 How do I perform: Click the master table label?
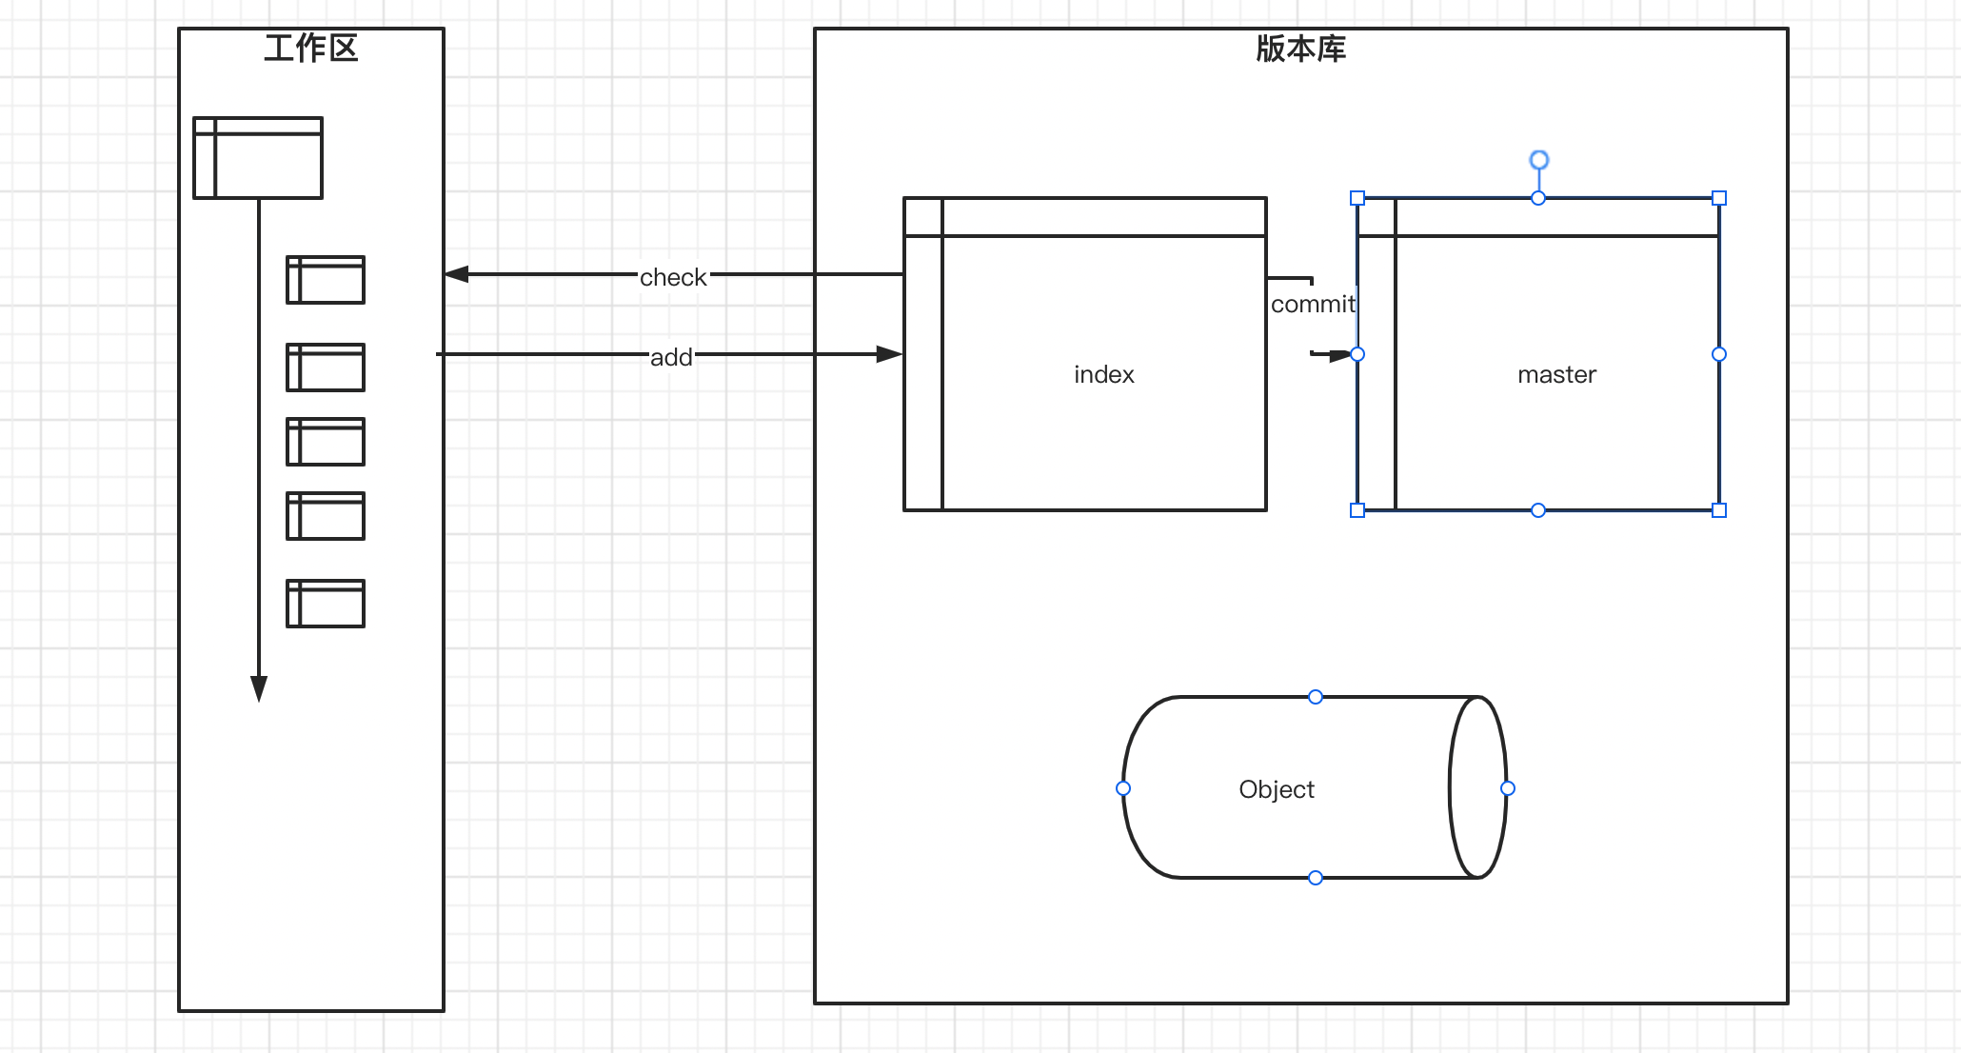(1557, 374)
